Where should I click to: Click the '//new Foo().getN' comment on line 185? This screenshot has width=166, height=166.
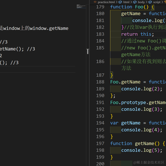pos(144,48)
